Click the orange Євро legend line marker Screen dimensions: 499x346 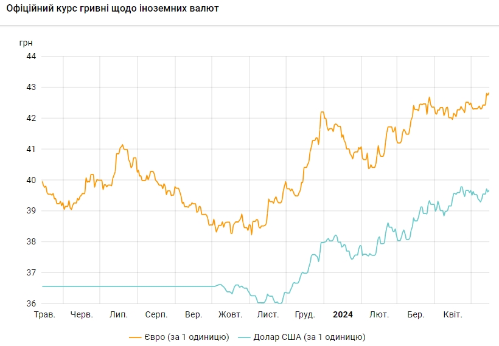pyautogui.click(x=135, y=337)
